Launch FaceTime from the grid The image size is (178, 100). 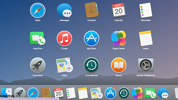pyautogui.click(x=38, y=38)
